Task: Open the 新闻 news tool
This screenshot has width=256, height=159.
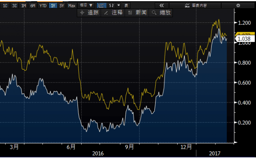Action: click(137, 13)
